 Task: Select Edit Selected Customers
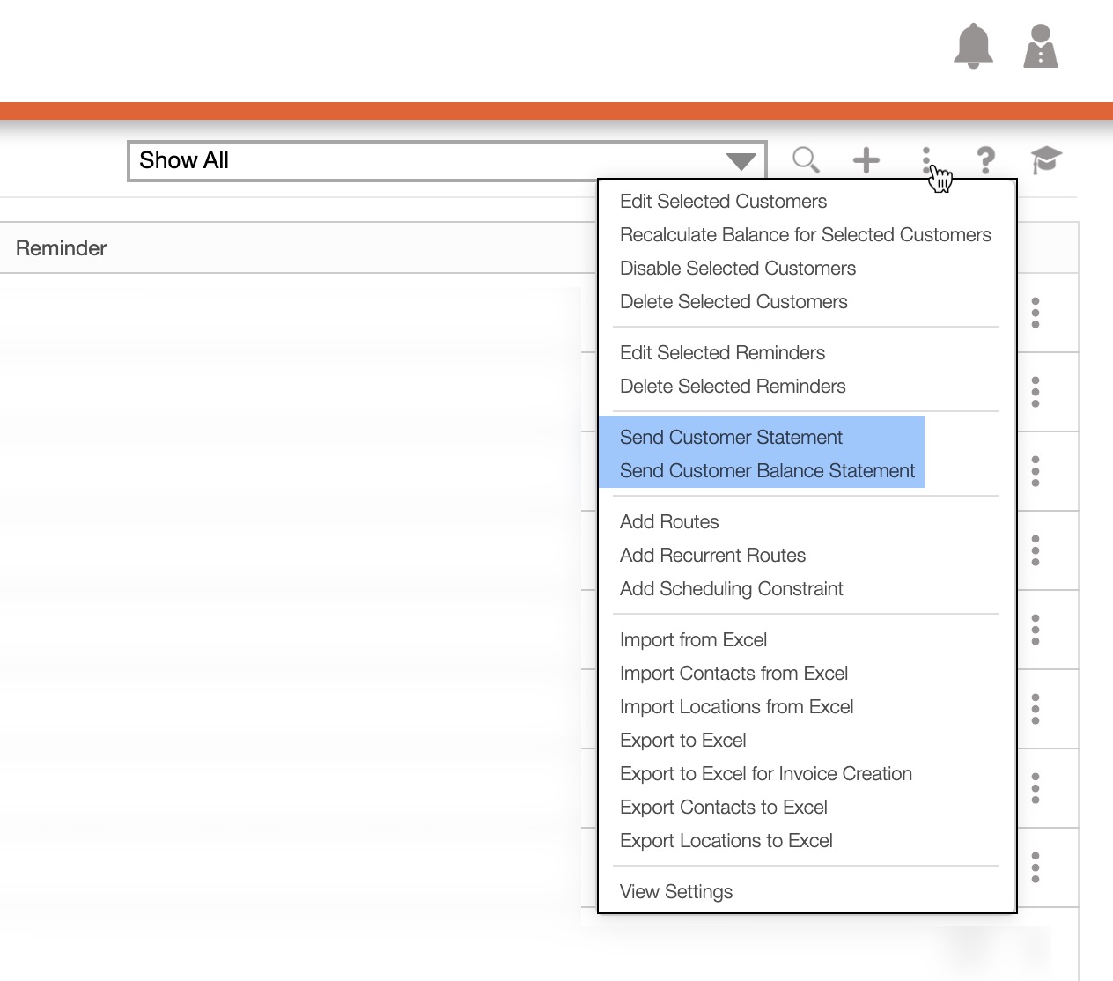723,202
